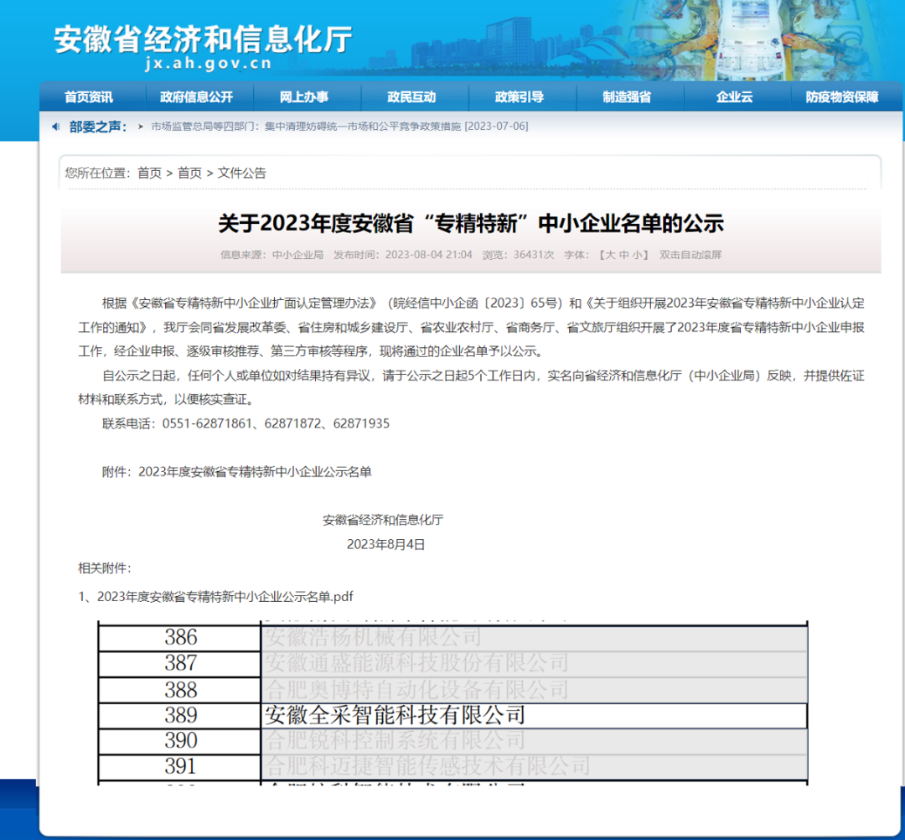Click the site title 安徽省经济和信息化厅

coord(203,39)
